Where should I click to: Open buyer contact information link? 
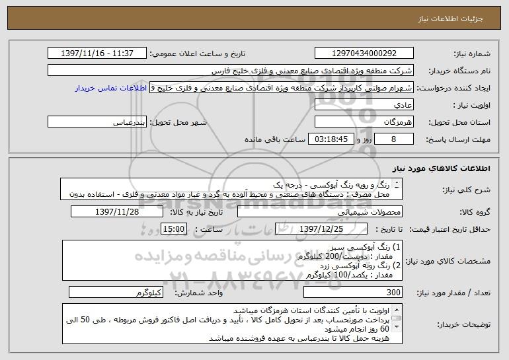tap(110, 88)
